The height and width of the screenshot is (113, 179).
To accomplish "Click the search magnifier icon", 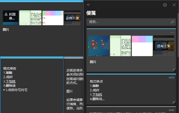I will pos(172,22).
